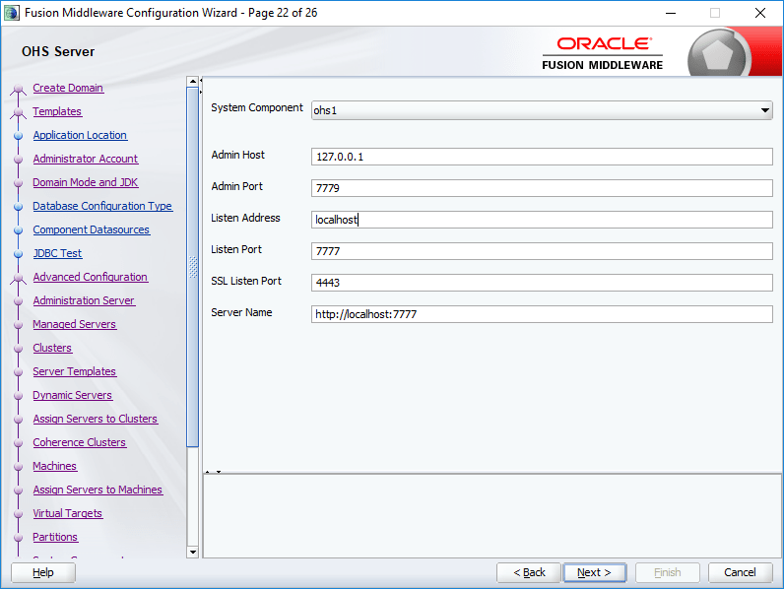Minimize the wizard window

pyautogui.click(x=671, y=13)
